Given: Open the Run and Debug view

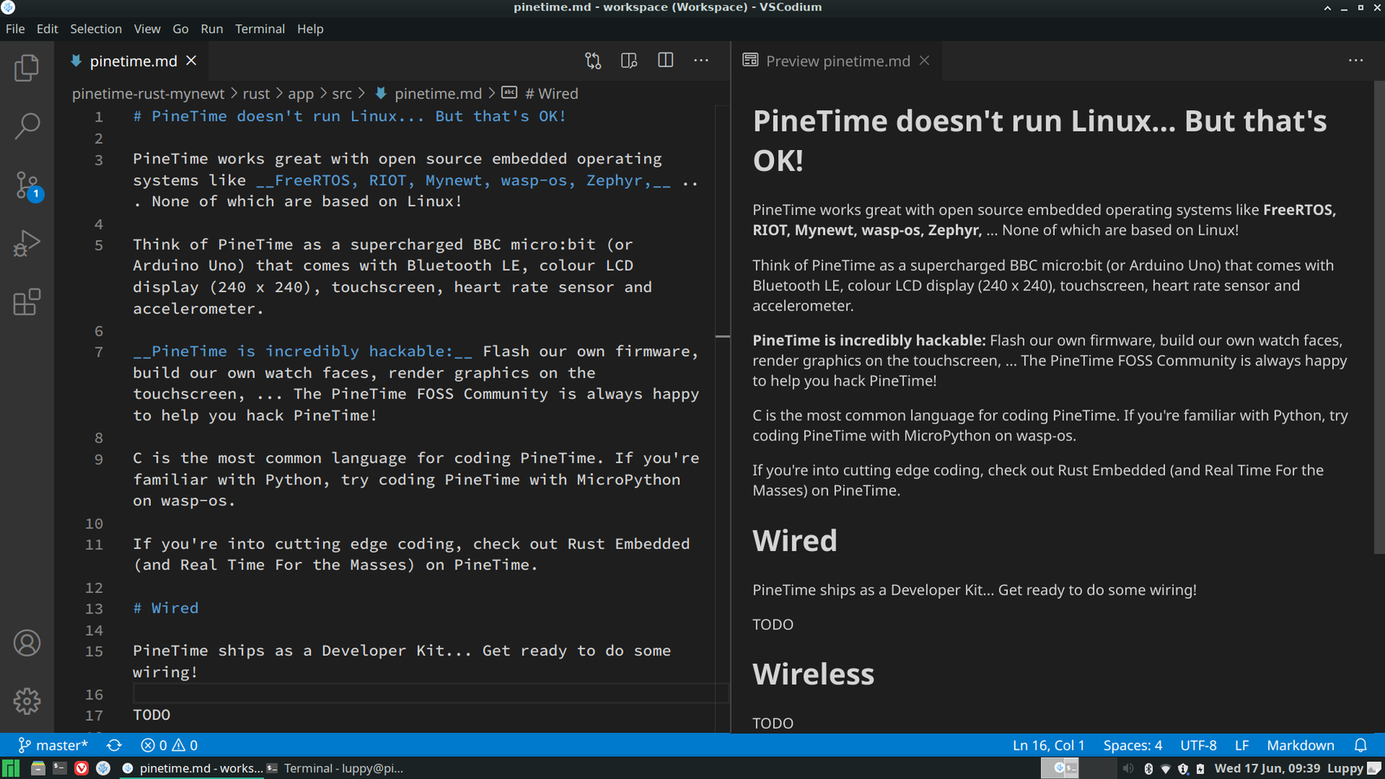Looking at the screenshot, I should pos(27,243).
